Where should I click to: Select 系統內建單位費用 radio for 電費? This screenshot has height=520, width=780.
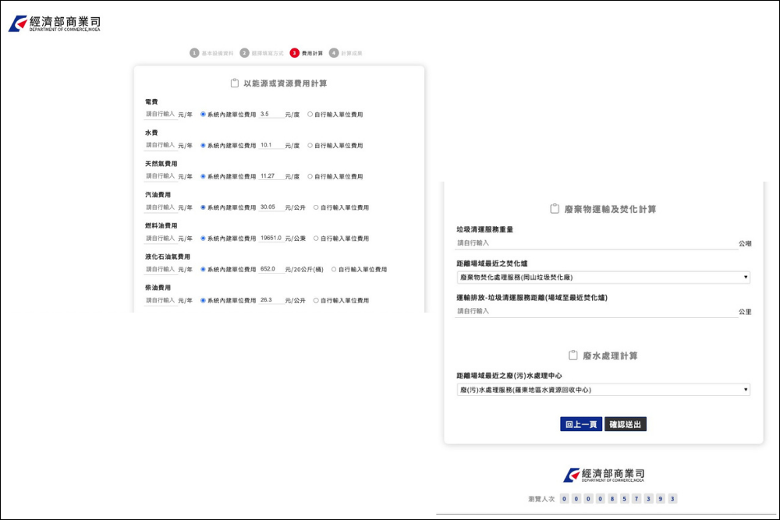point(203,114)
